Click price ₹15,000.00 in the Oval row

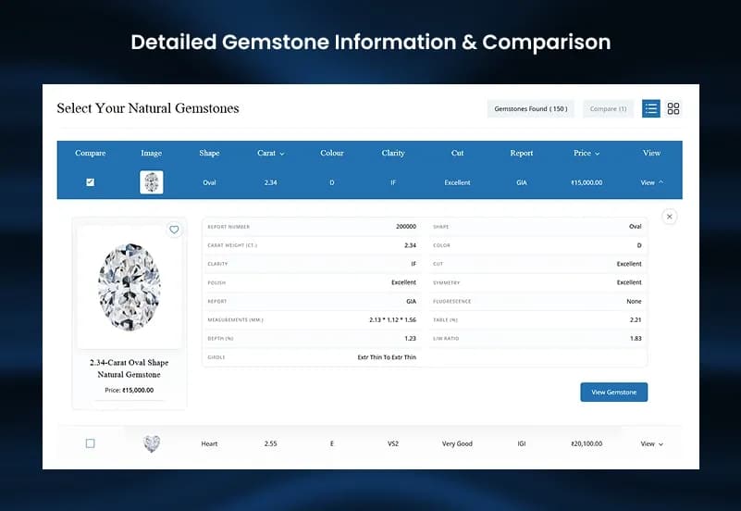(x=587, y=182)
